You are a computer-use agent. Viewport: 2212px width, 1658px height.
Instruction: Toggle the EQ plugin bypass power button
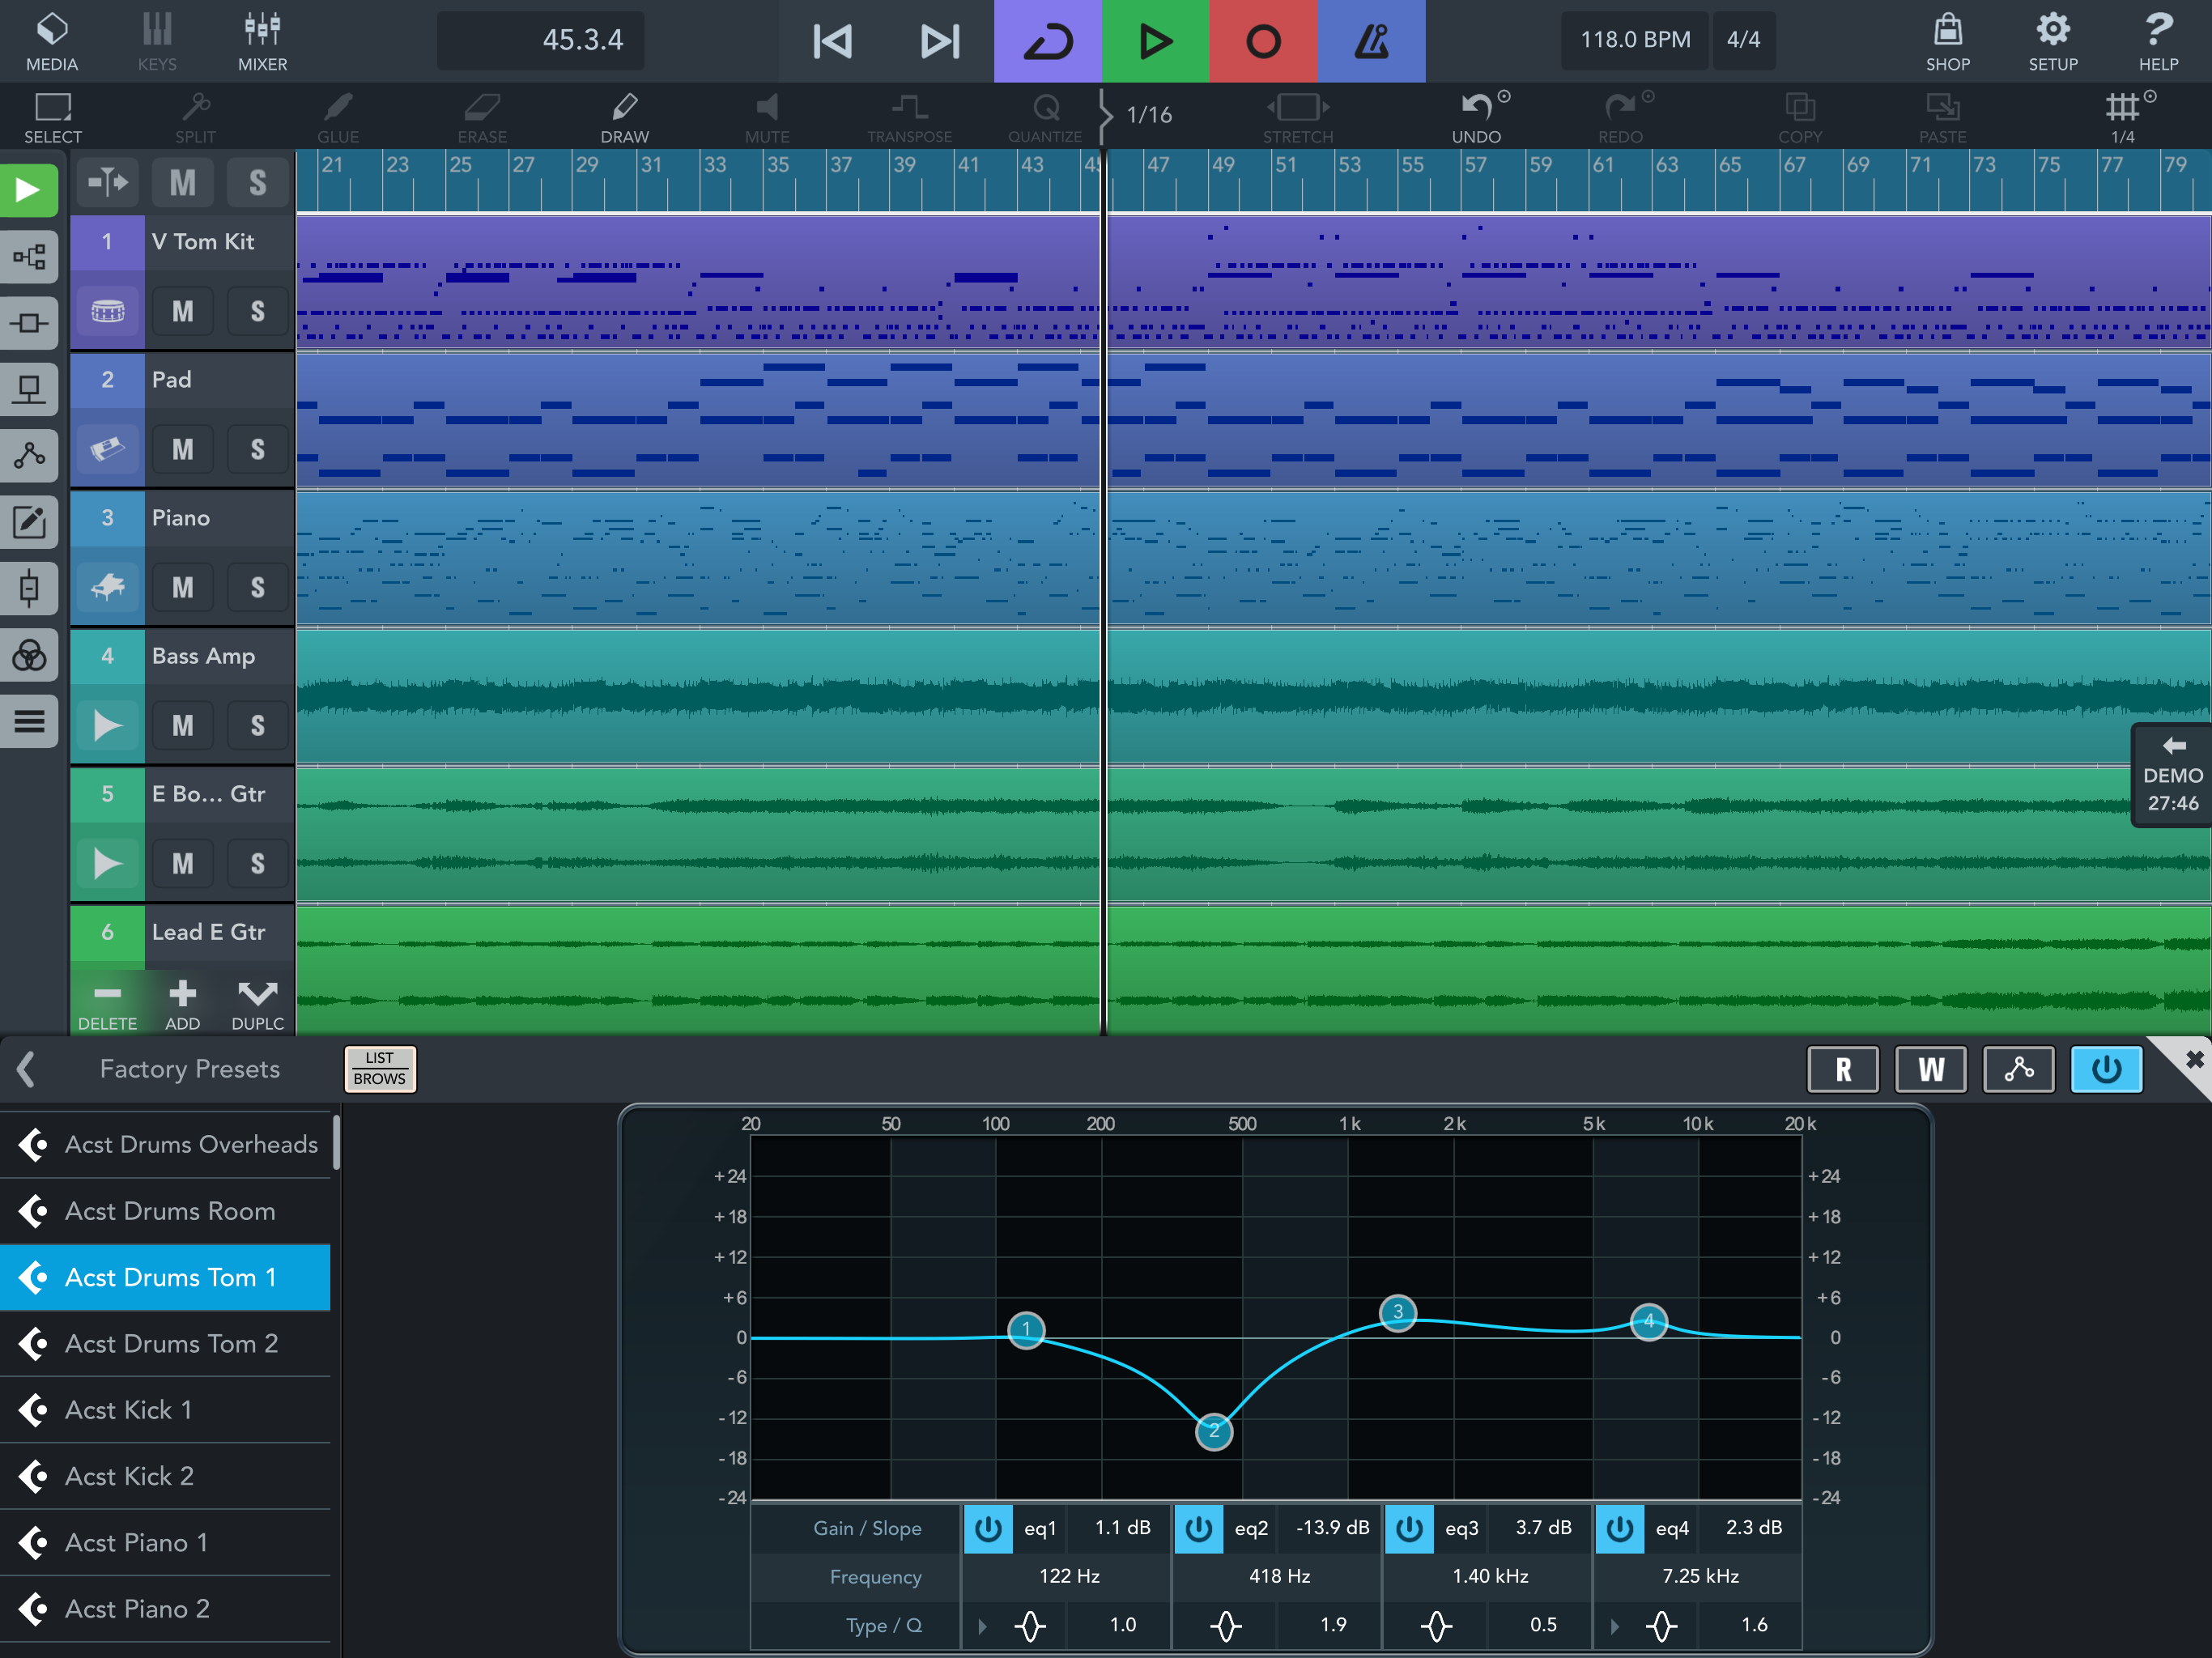(x=2105, y=1069)
